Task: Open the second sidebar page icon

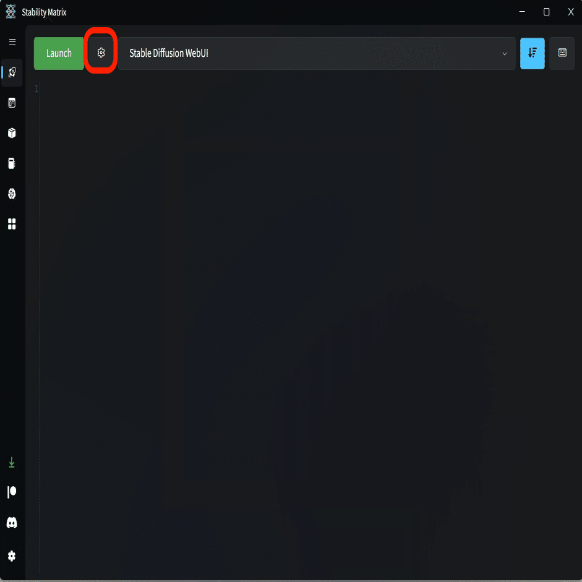Action: point(12,103)
